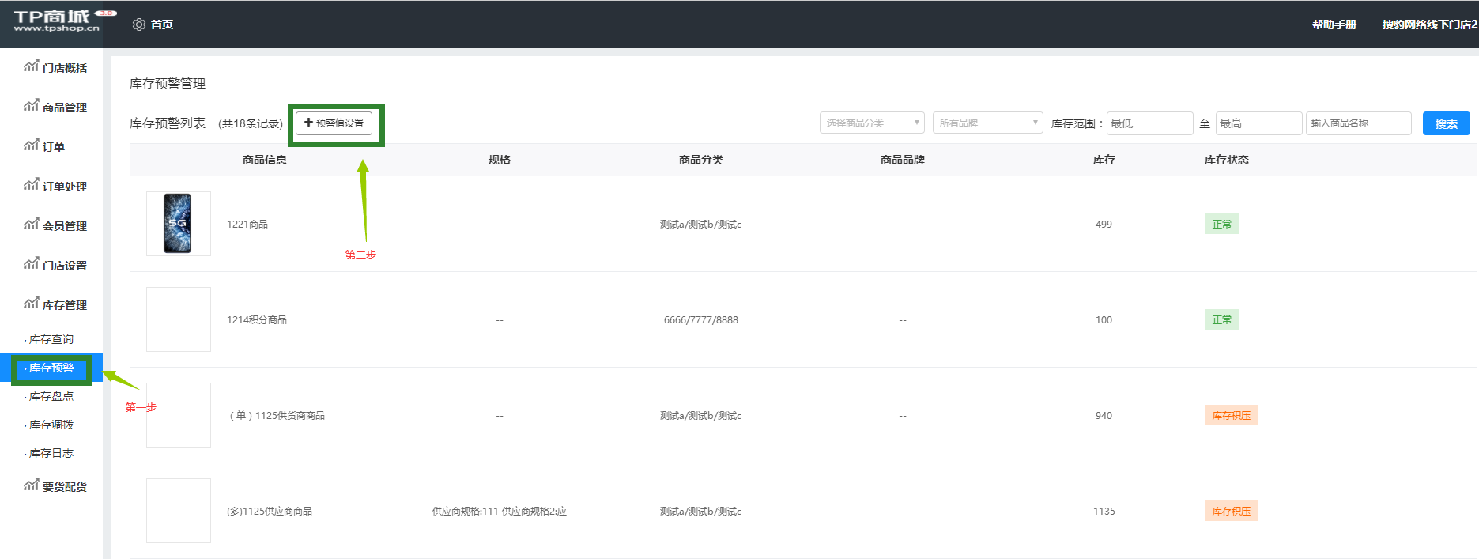Open the 所有品牌 brand dropdown

(x=987, y=123)
